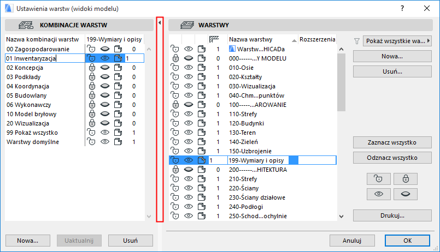Toggle lock for 199-Wymiary i opisy layer
This screenshot has width=440, height=252.
coord(175,160)
